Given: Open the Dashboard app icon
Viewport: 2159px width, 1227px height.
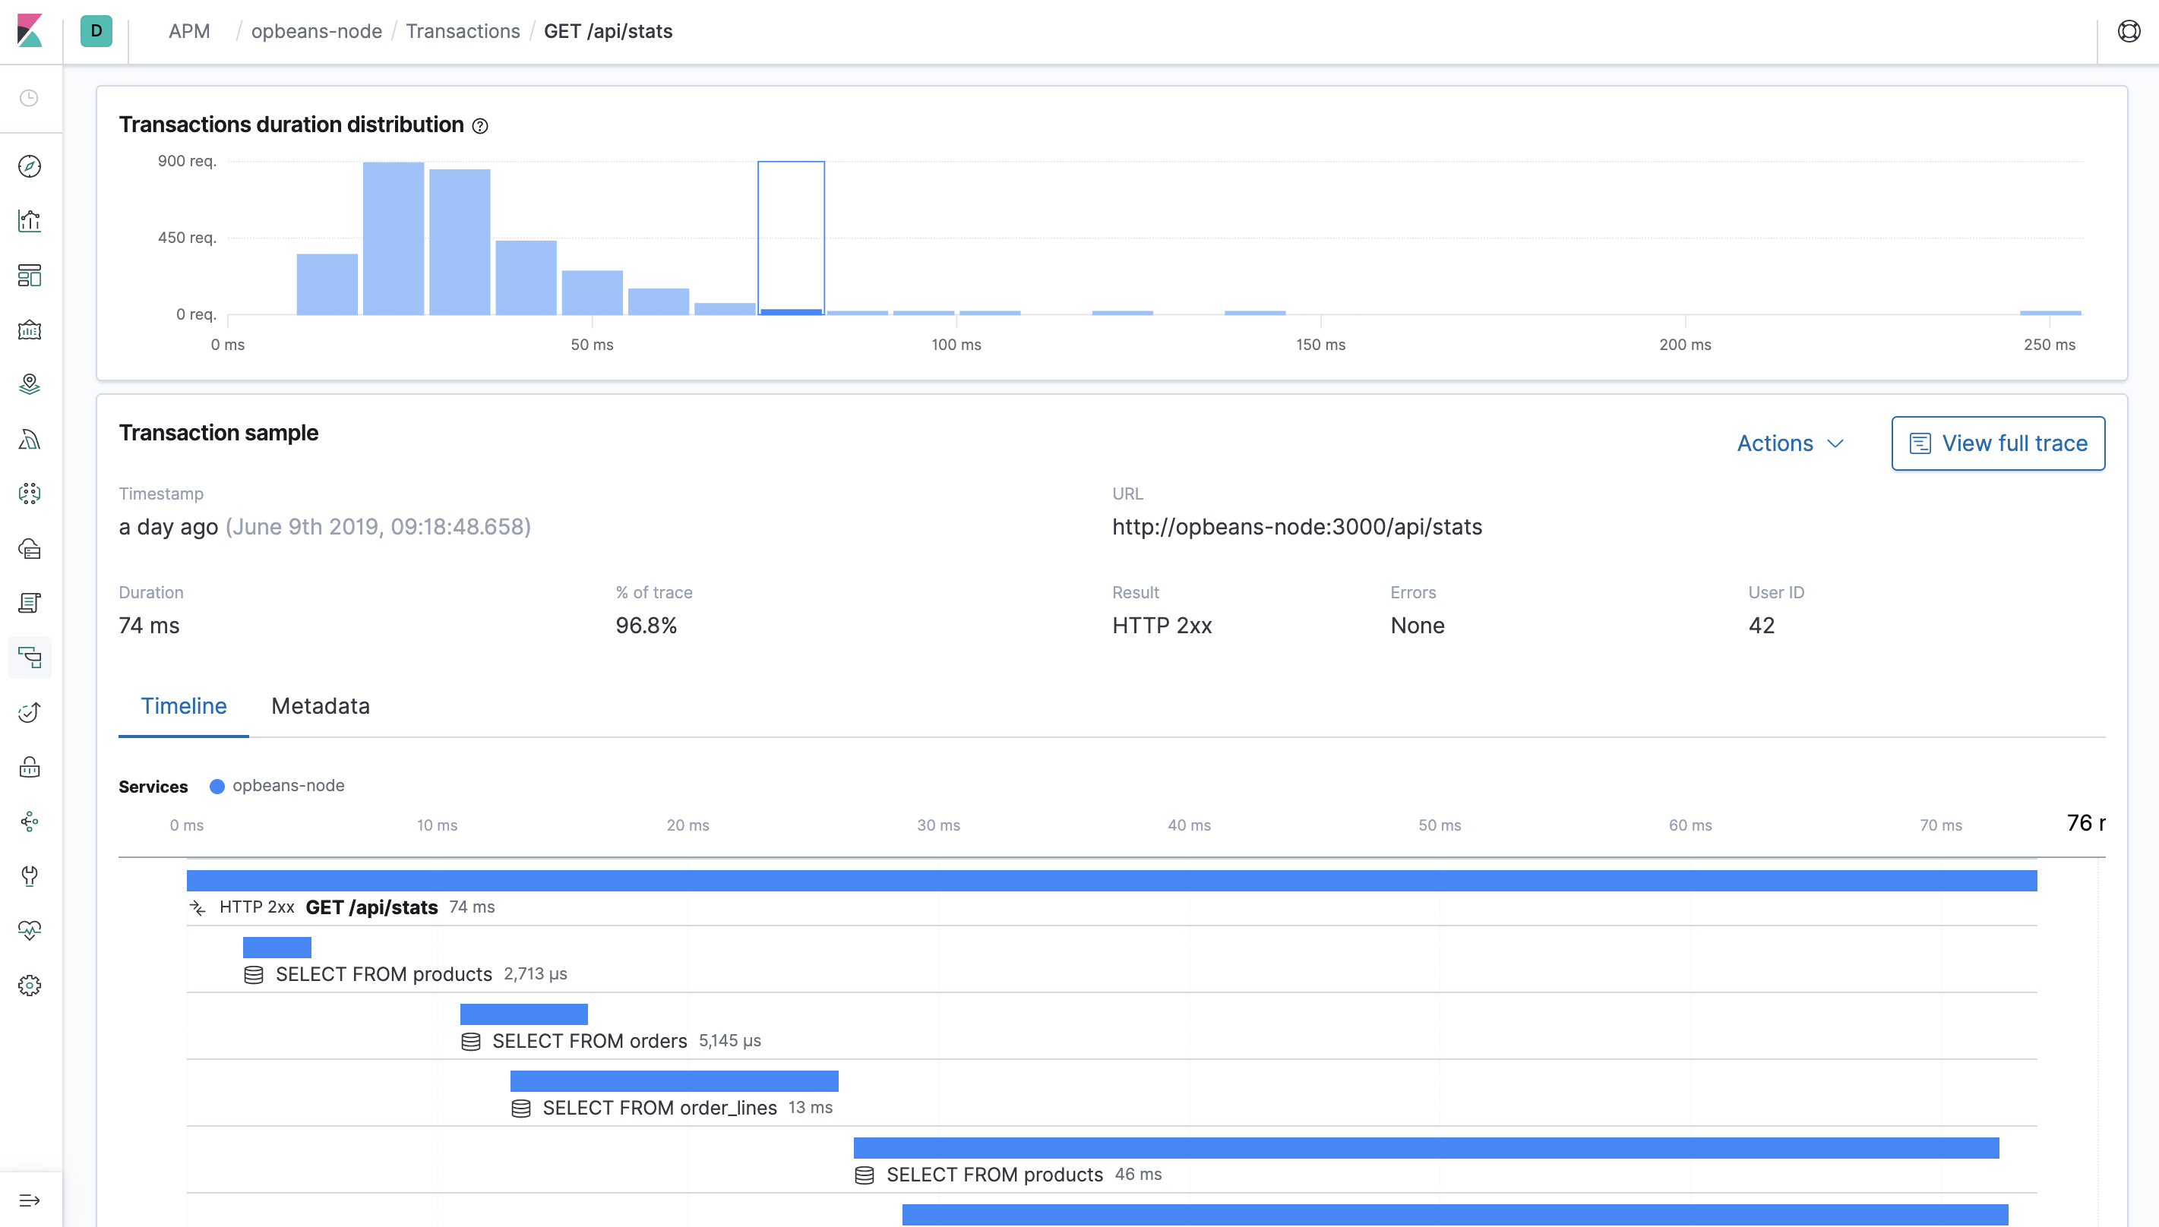Looking at the screenshot, I should [30, 276].
